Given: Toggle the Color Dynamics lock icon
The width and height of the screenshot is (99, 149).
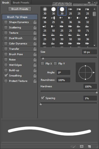Looking at the screenshot, I should coord(35,44).
